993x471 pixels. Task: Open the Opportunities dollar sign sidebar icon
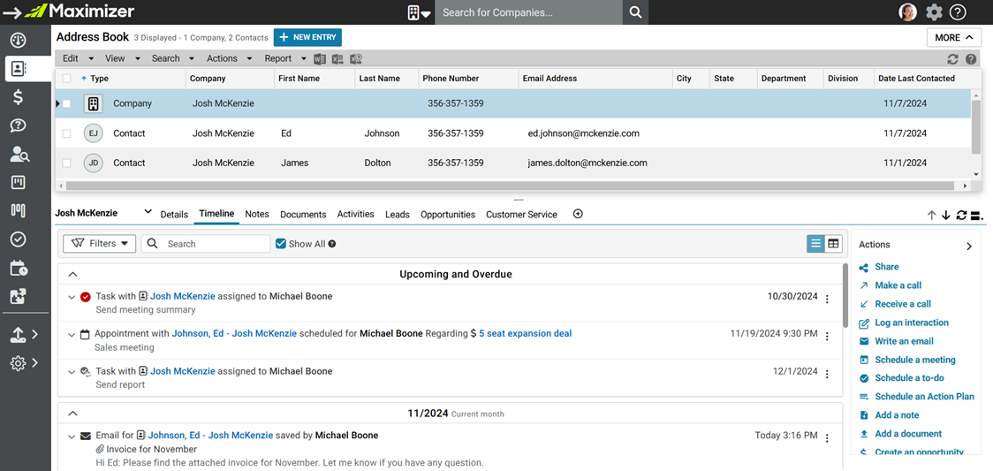click(19, 97)
